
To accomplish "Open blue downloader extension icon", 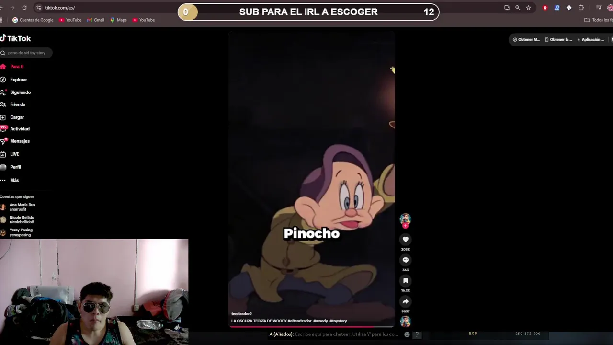I will pyautogui.click(x=557, y=8).
